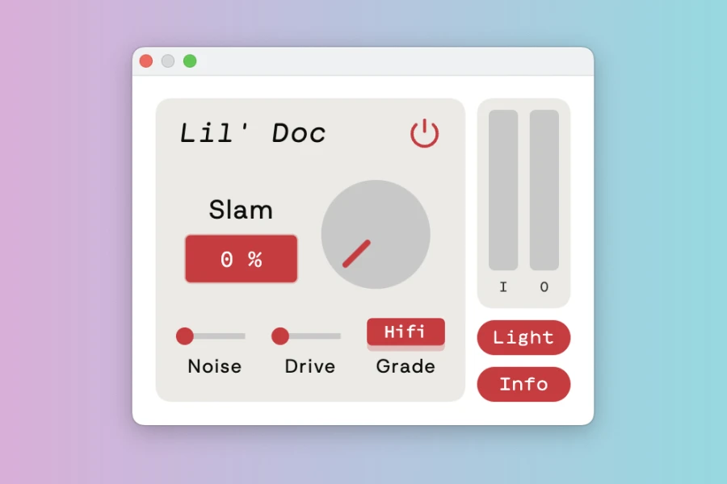Click the large Slam rotary knob
Viewport: 727px width, 484px height.
point(376,235)
